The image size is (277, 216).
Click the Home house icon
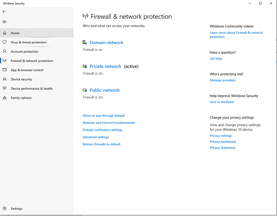[4, 33]
